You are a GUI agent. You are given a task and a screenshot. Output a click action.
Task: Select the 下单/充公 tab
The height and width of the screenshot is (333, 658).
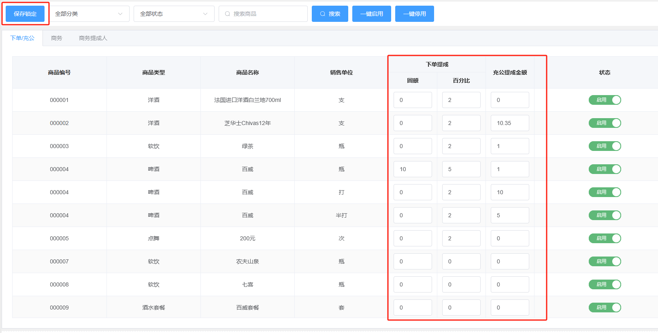coord(22,38)
